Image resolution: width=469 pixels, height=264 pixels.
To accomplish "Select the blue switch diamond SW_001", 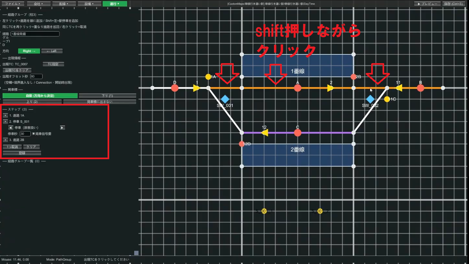I will tap(225, 99).
